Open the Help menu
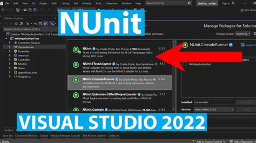Viewport: 256px width, 143px height. [x=138, y=4]
